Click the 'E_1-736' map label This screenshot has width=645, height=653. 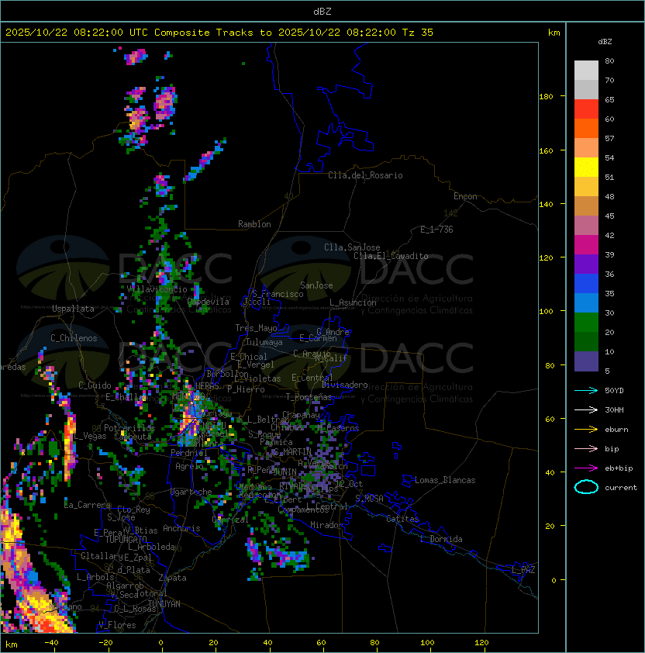point(436,230)
